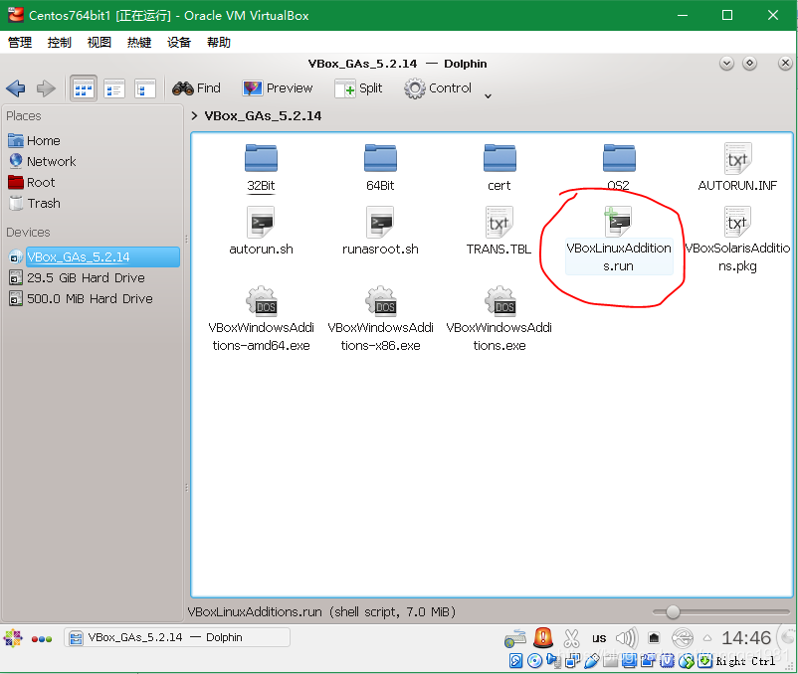Adjust the icon zoom slider
Image resolution: width=798 pixels, height=674 pixels.
coord(673,612)
